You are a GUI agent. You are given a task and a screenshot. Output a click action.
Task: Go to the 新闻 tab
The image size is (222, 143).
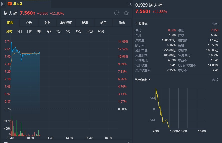[x=85, y=23]
